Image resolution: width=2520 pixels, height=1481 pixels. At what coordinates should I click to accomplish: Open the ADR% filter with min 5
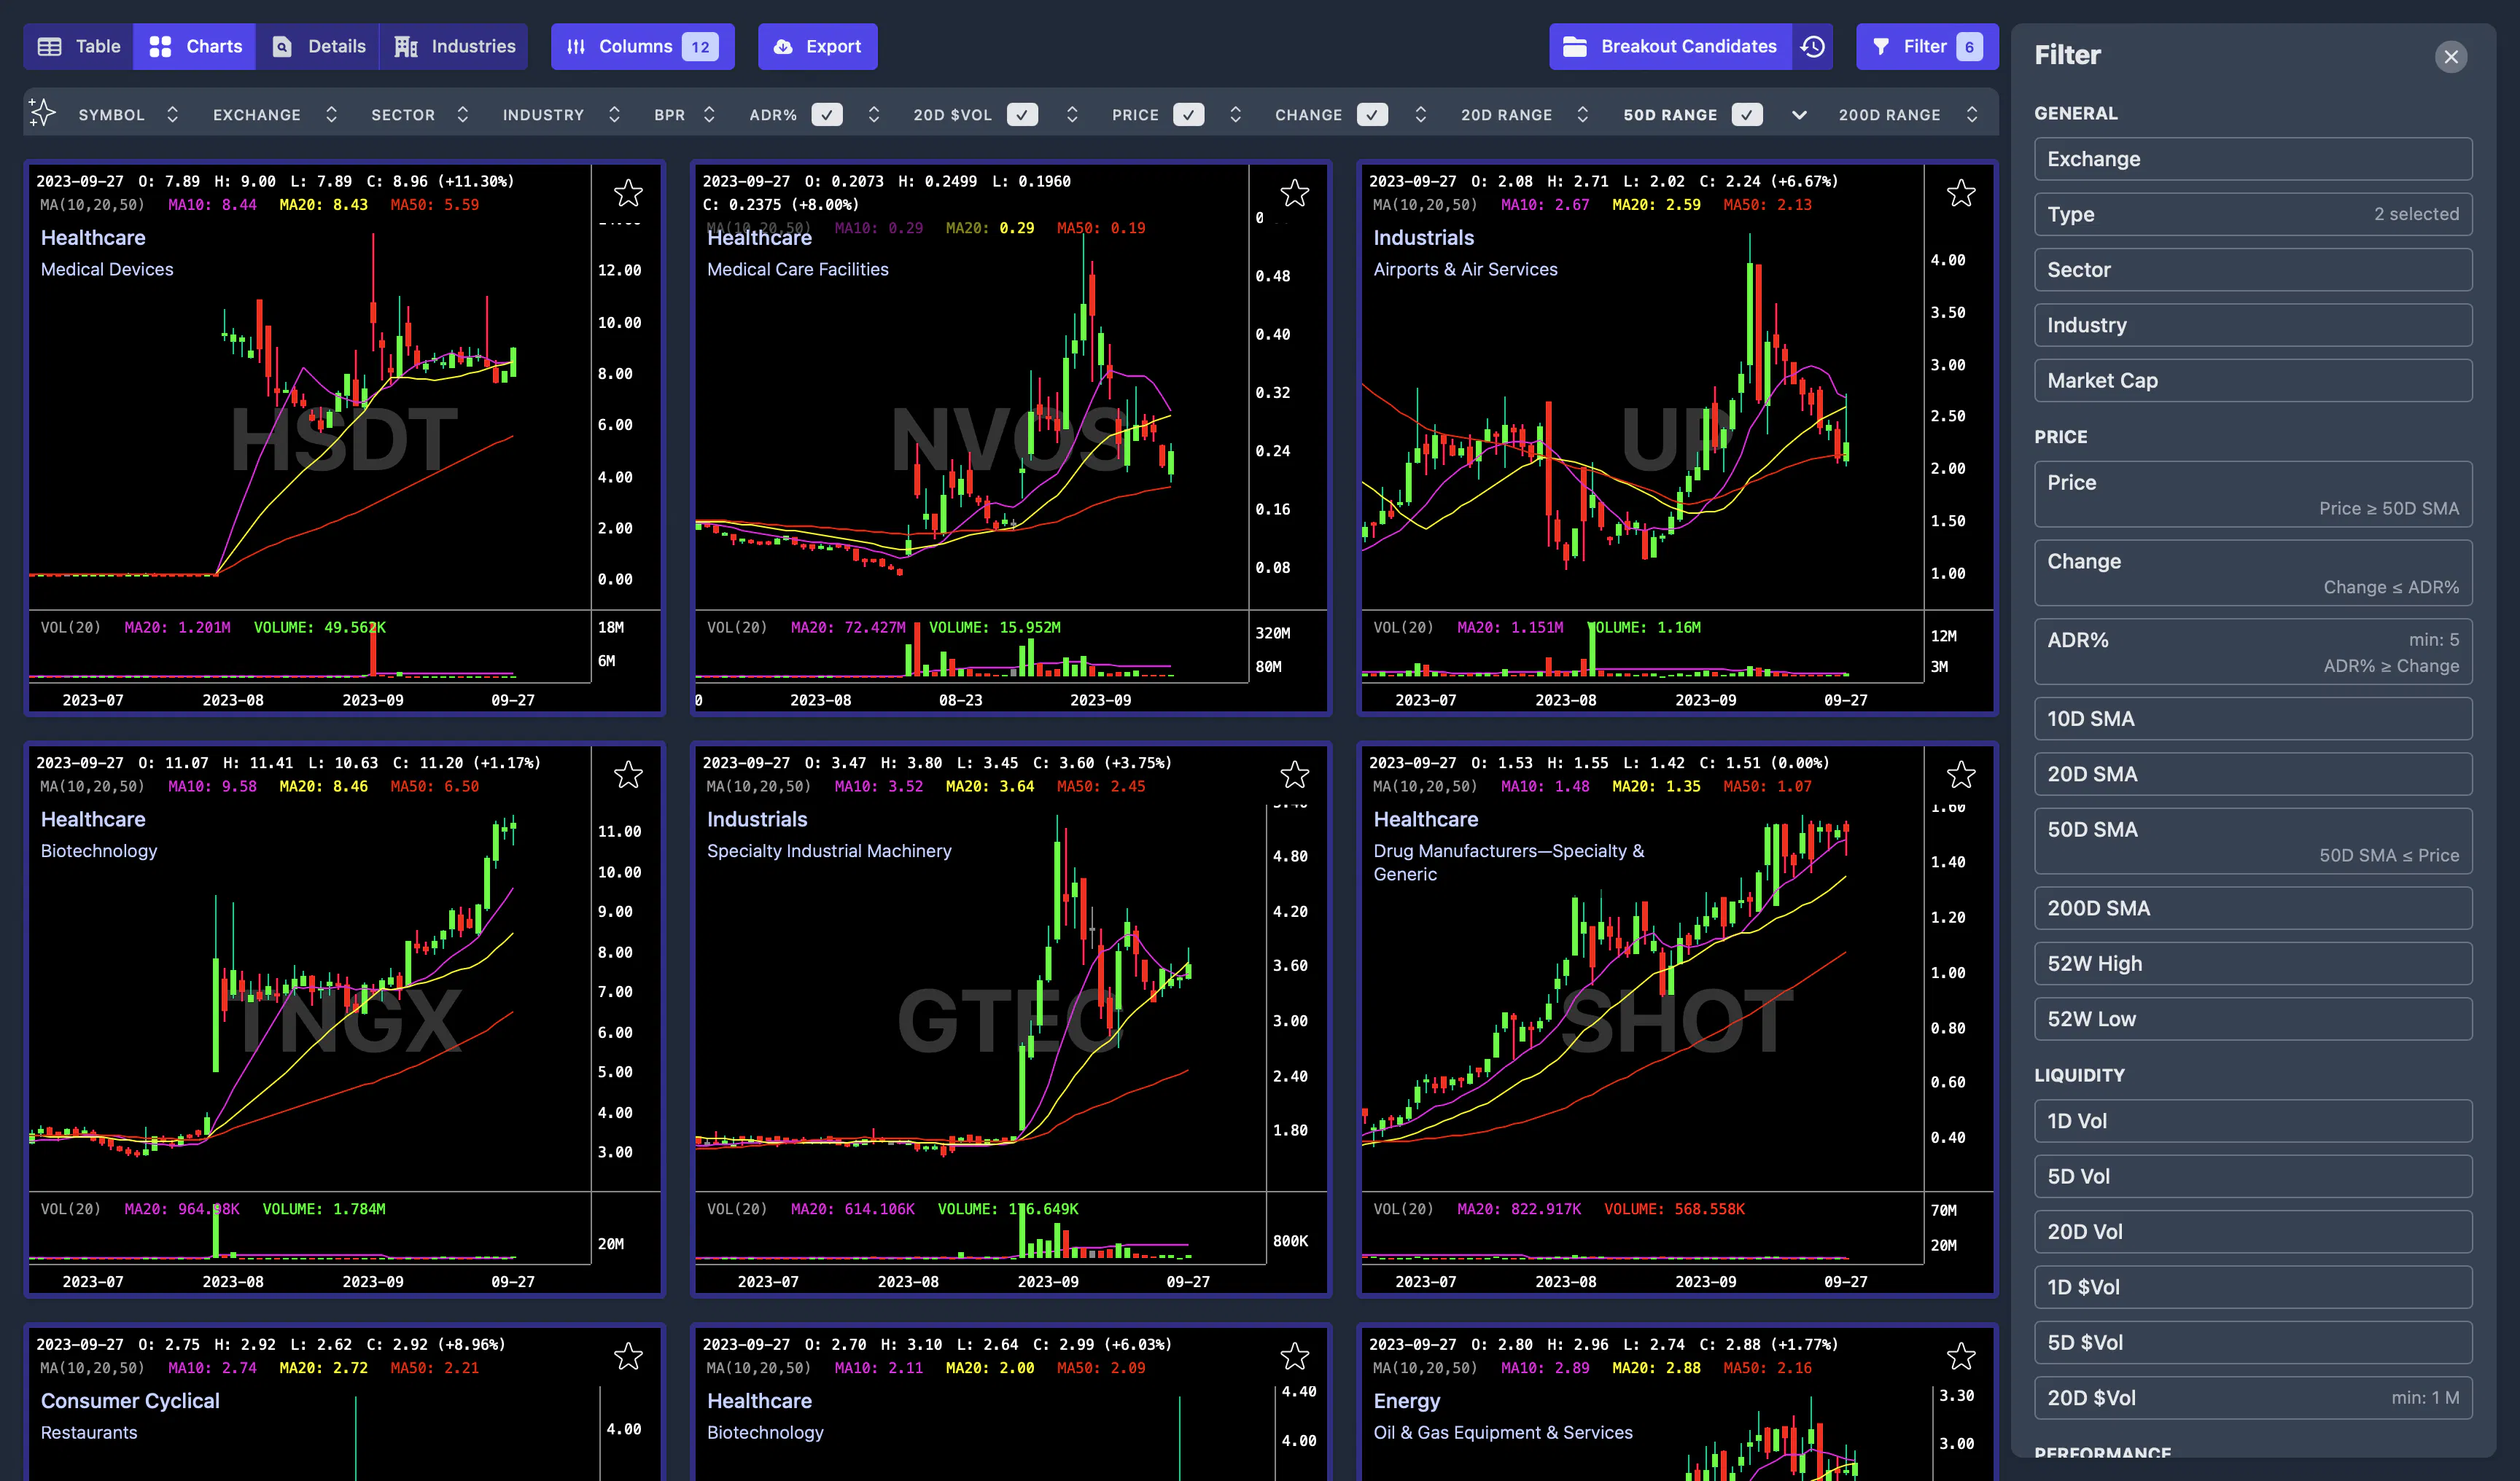tap(2253, 652)
